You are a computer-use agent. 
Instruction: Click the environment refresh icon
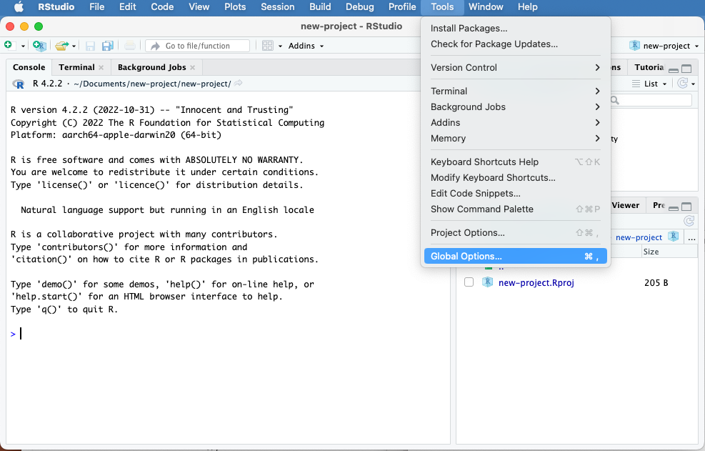click(x=683, y=84)
